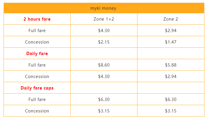Viewport: 208px width, 121px height.
Task: Select the $2.94 Zone 2 two-hour full fare
Action: [x=171, y=31]
